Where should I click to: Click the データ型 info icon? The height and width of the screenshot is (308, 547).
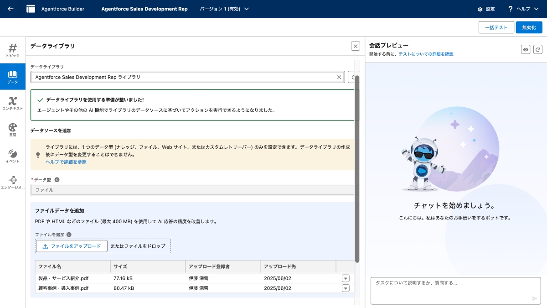tap(57, 180)
